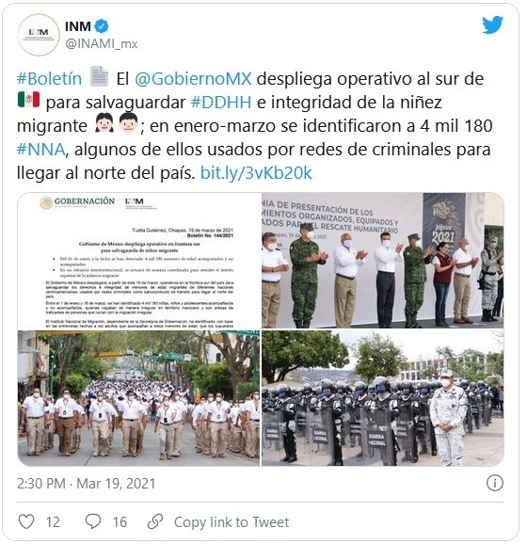The height and width of the screenshot is (544, 527).
Task: Open the #DDHH hashtag
Action: pyautogui.click(x=221, y=103)
